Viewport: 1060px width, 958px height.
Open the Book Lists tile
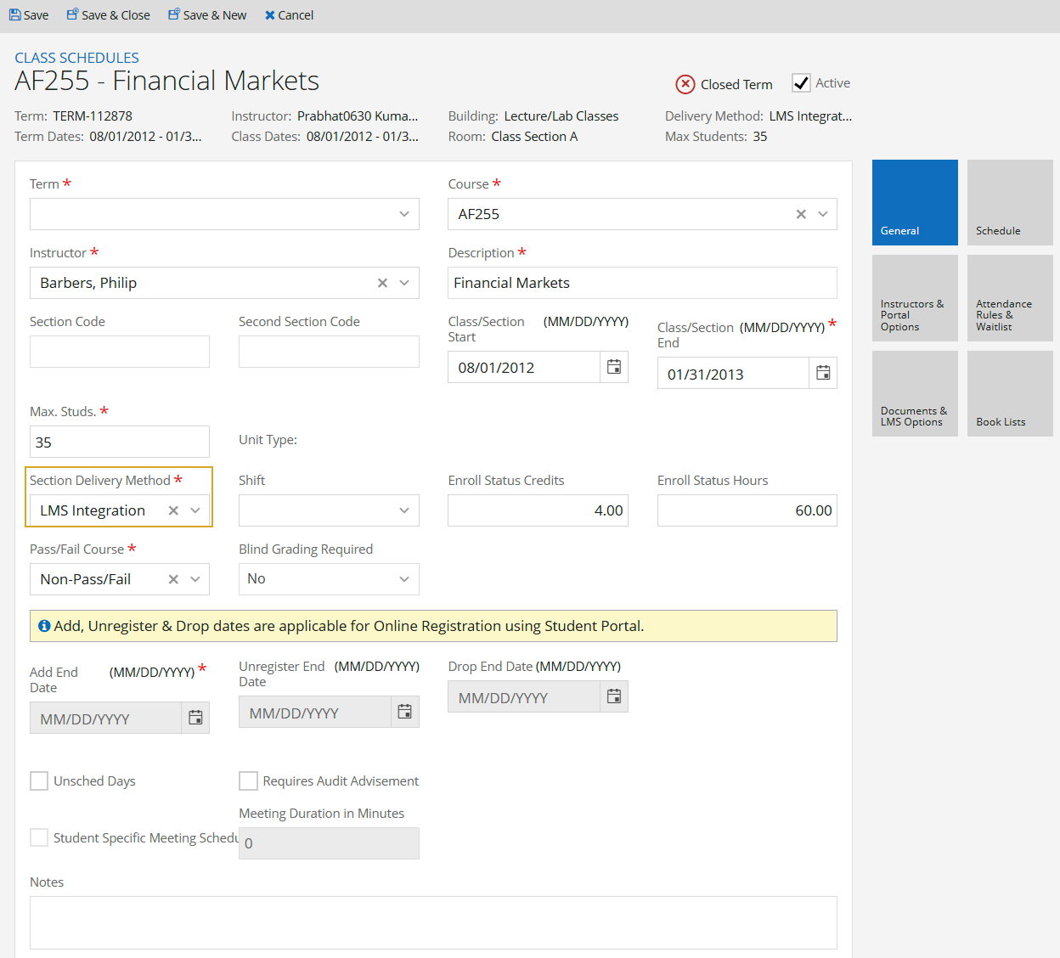click(x=1009, y=394)
